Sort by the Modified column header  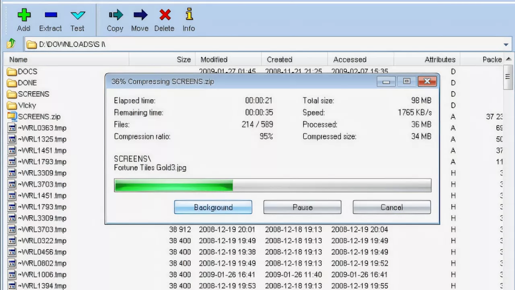point(229,60)
